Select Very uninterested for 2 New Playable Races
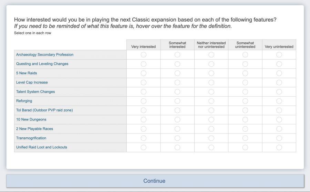 279,129
